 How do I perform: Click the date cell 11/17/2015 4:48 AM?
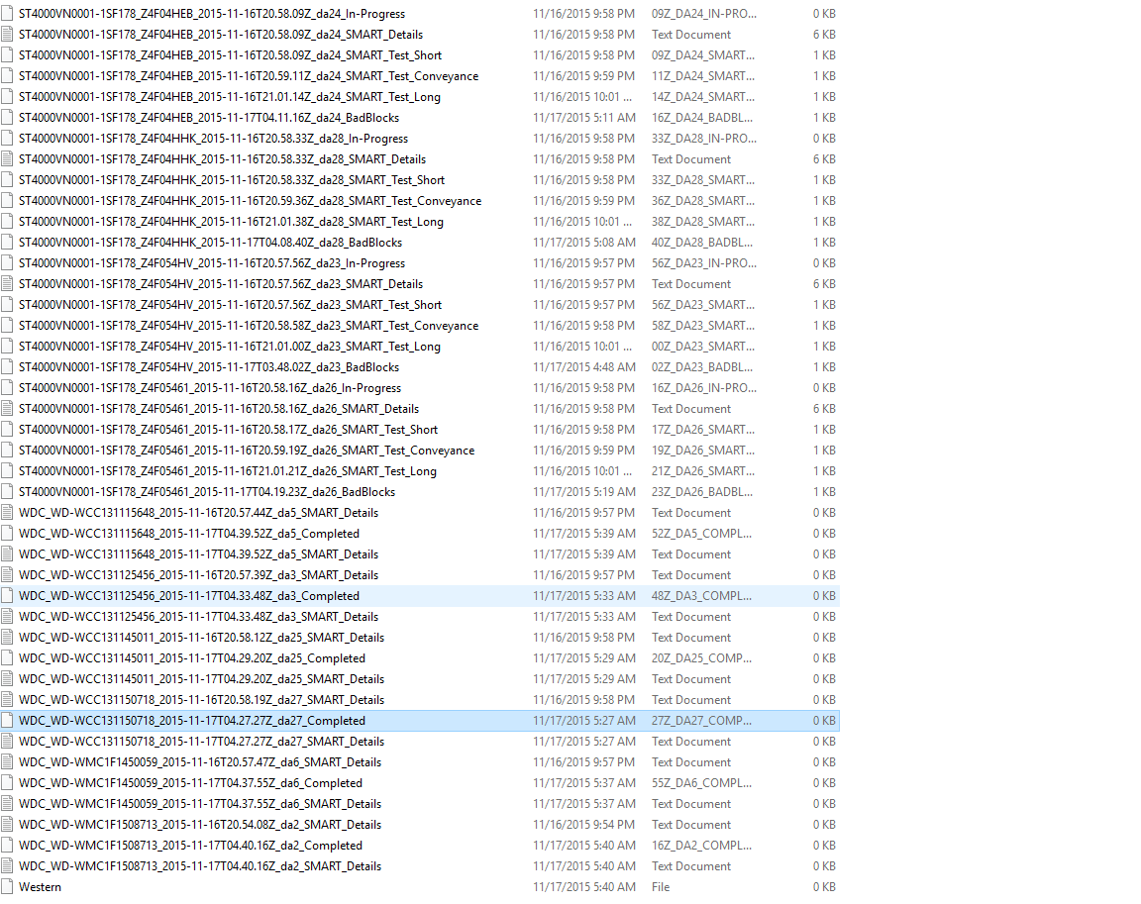tap(583, 366)
